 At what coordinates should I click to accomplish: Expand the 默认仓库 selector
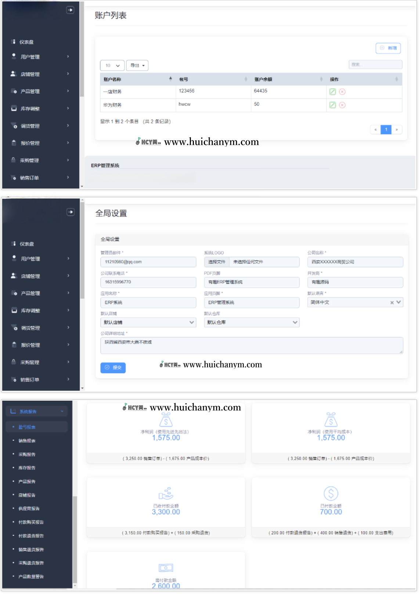[x=252, y=322]
